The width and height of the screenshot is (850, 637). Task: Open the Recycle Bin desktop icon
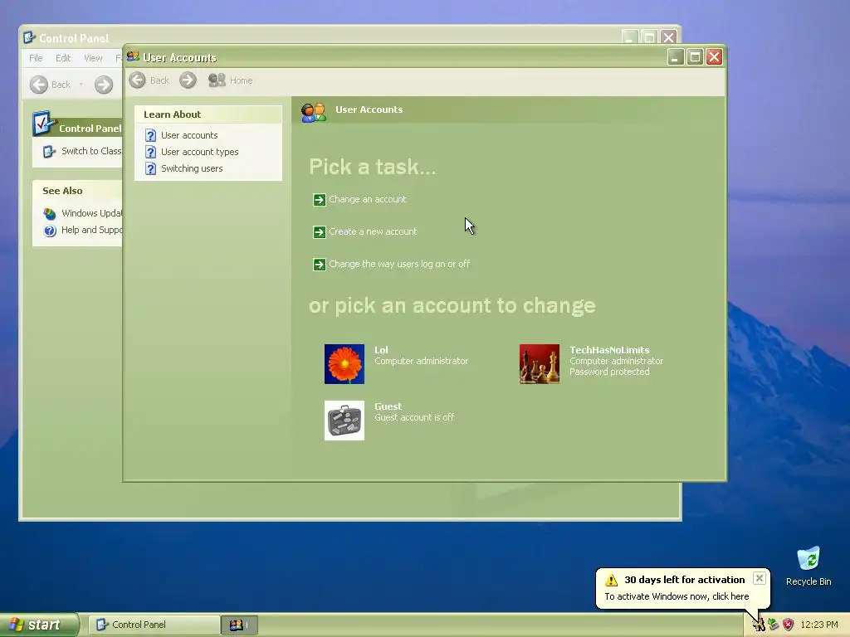pos(808,566)
